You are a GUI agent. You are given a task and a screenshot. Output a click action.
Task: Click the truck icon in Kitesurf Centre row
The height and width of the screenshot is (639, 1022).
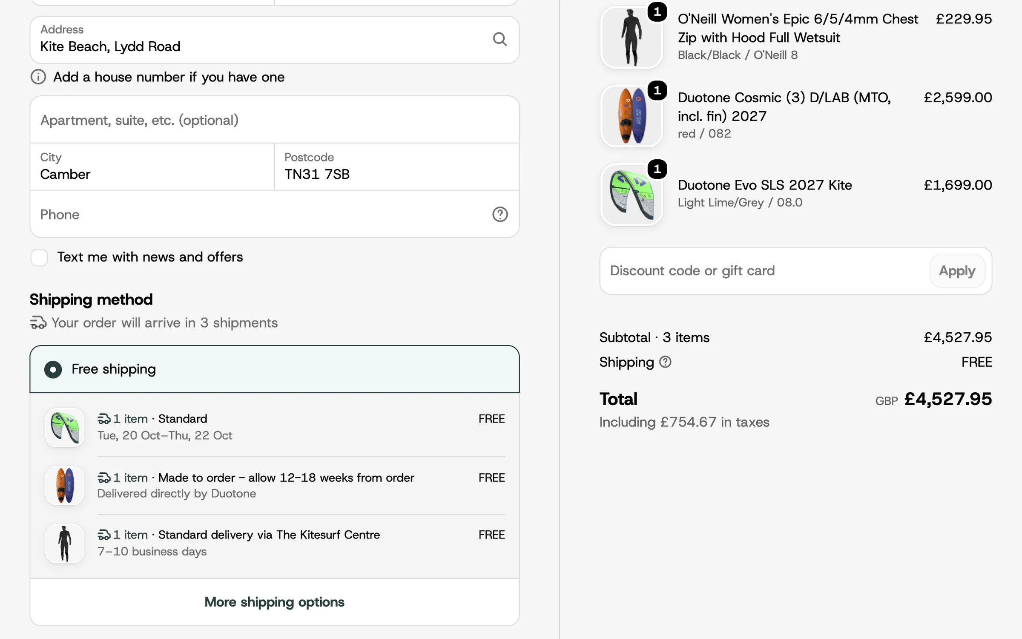pyautogui.click(x=104, y=535)
